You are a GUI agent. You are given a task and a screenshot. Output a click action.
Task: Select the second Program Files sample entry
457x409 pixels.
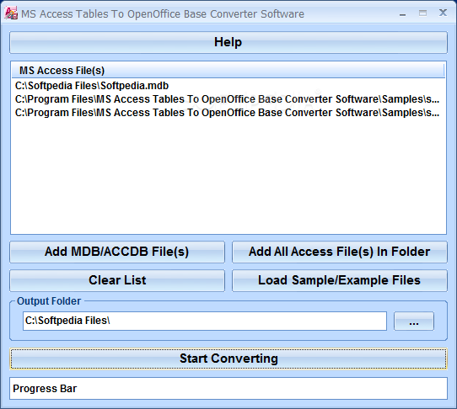228,99
